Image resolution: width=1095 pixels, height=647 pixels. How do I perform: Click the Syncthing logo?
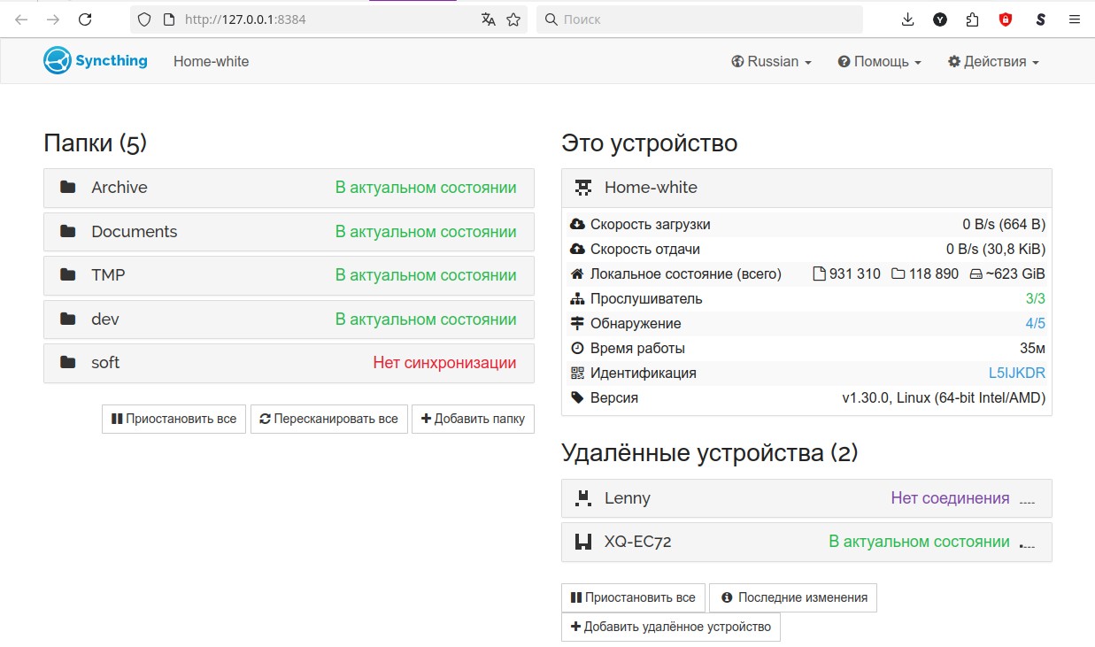coord(96,61)
